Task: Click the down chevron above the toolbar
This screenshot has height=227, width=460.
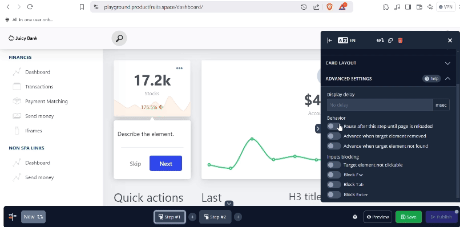Action: tap(229, 203)
